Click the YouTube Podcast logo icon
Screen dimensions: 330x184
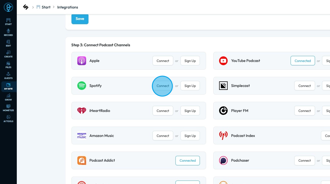[223, 61]
